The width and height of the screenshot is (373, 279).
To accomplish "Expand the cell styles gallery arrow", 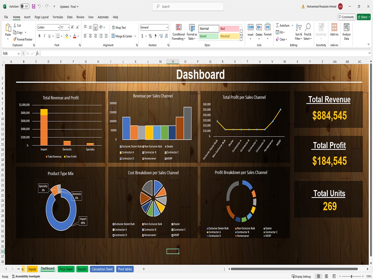I will [241, 38].
